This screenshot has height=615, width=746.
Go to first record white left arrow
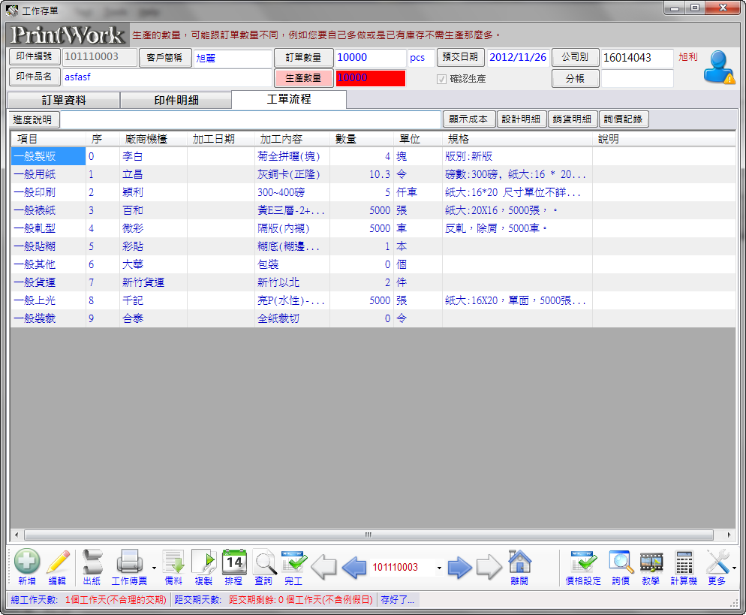(323, 566)
